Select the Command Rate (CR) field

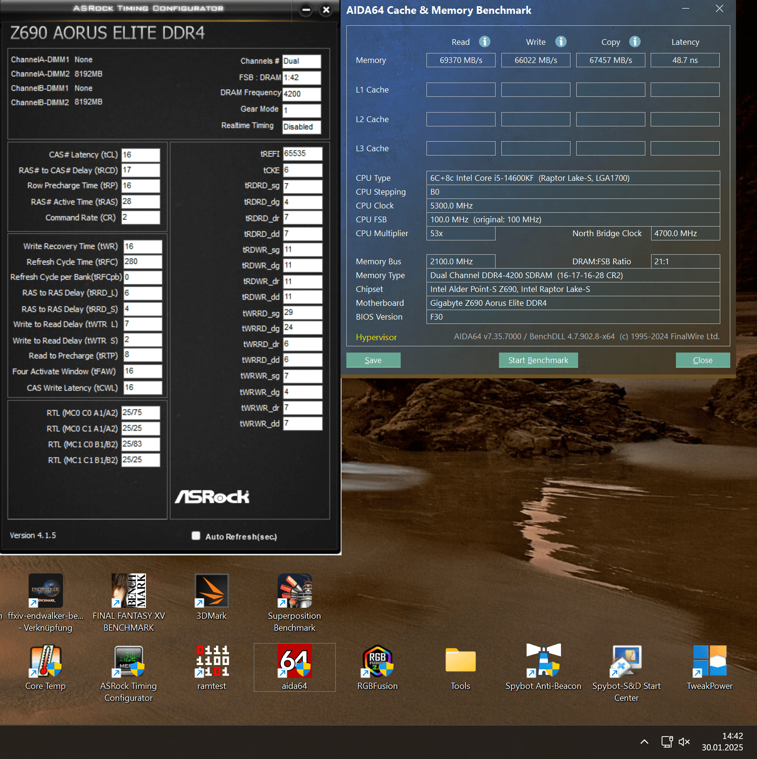(x=141, y=217)
